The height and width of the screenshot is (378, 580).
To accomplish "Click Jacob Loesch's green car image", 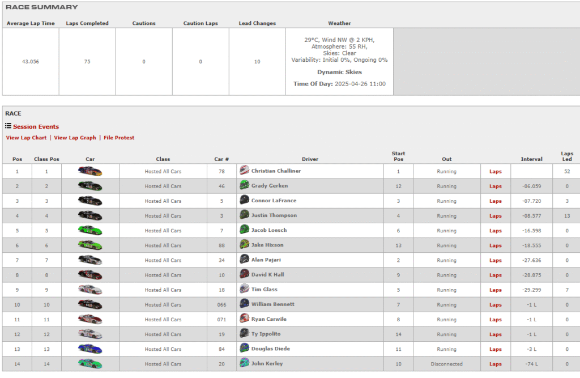I will click(x=90, y=231).
